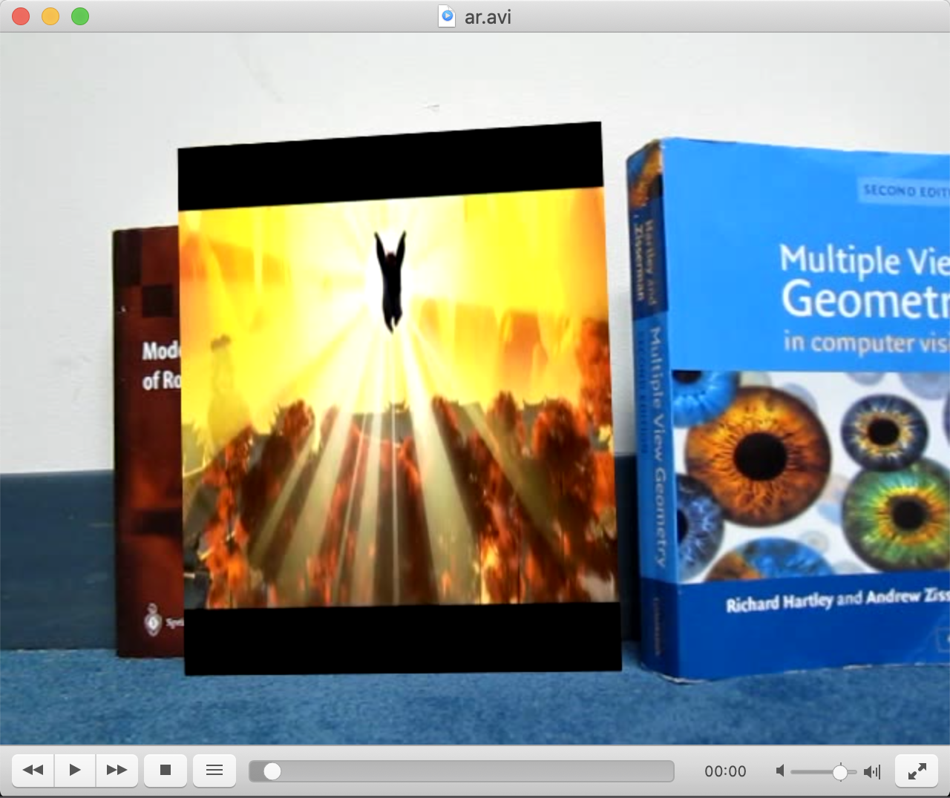Screen dimensions: 950x798
Task: Click the rewind button
Action: 33,771
